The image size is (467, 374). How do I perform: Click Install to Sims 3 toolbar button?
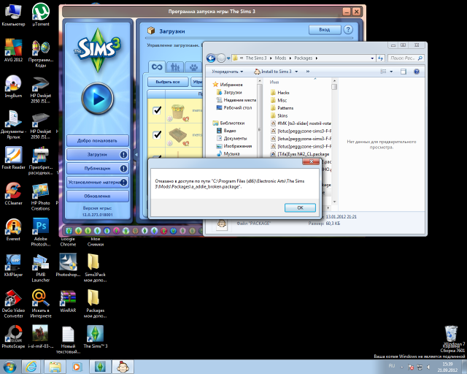point(273,72)
